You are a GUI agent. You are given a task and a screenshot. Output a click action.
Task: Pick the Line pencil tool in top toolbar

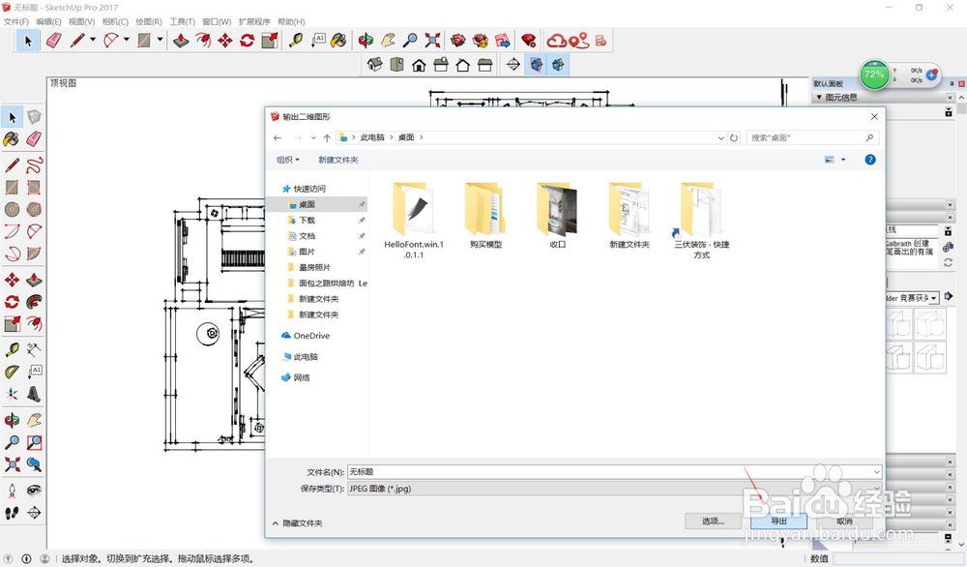pos(77,41)
